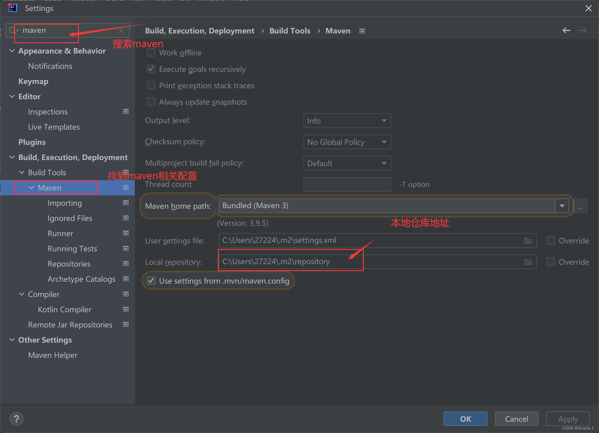Toggle Use settings from .mvn/maven.config
The width and height of the screenshot is (599, 433).
coord(151,281)
